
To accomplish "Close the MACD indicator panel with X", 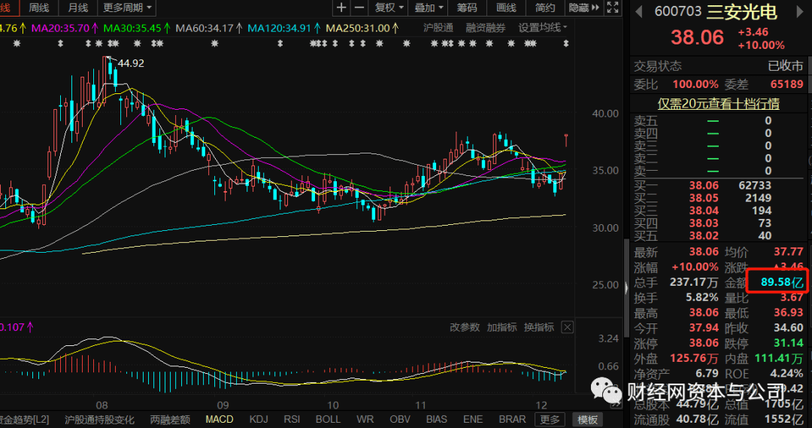I will coord(568,327).
